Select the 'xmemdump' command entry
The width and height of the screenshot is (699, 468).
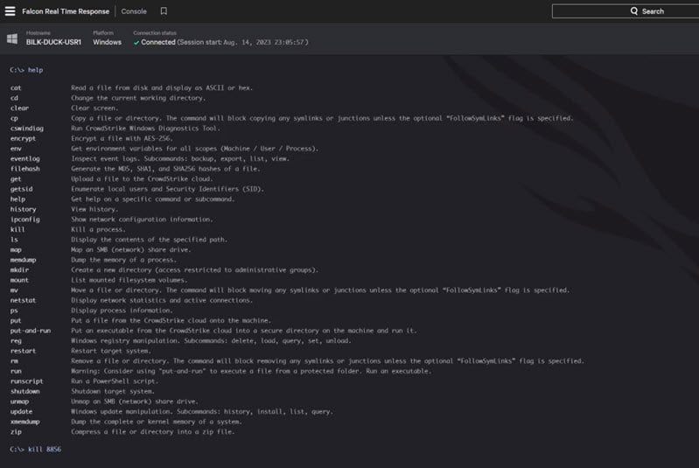(x=26, y=422)
